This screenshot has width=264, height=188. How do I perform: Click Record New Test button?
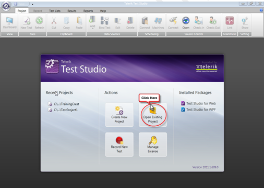click(x=119, y=144)
